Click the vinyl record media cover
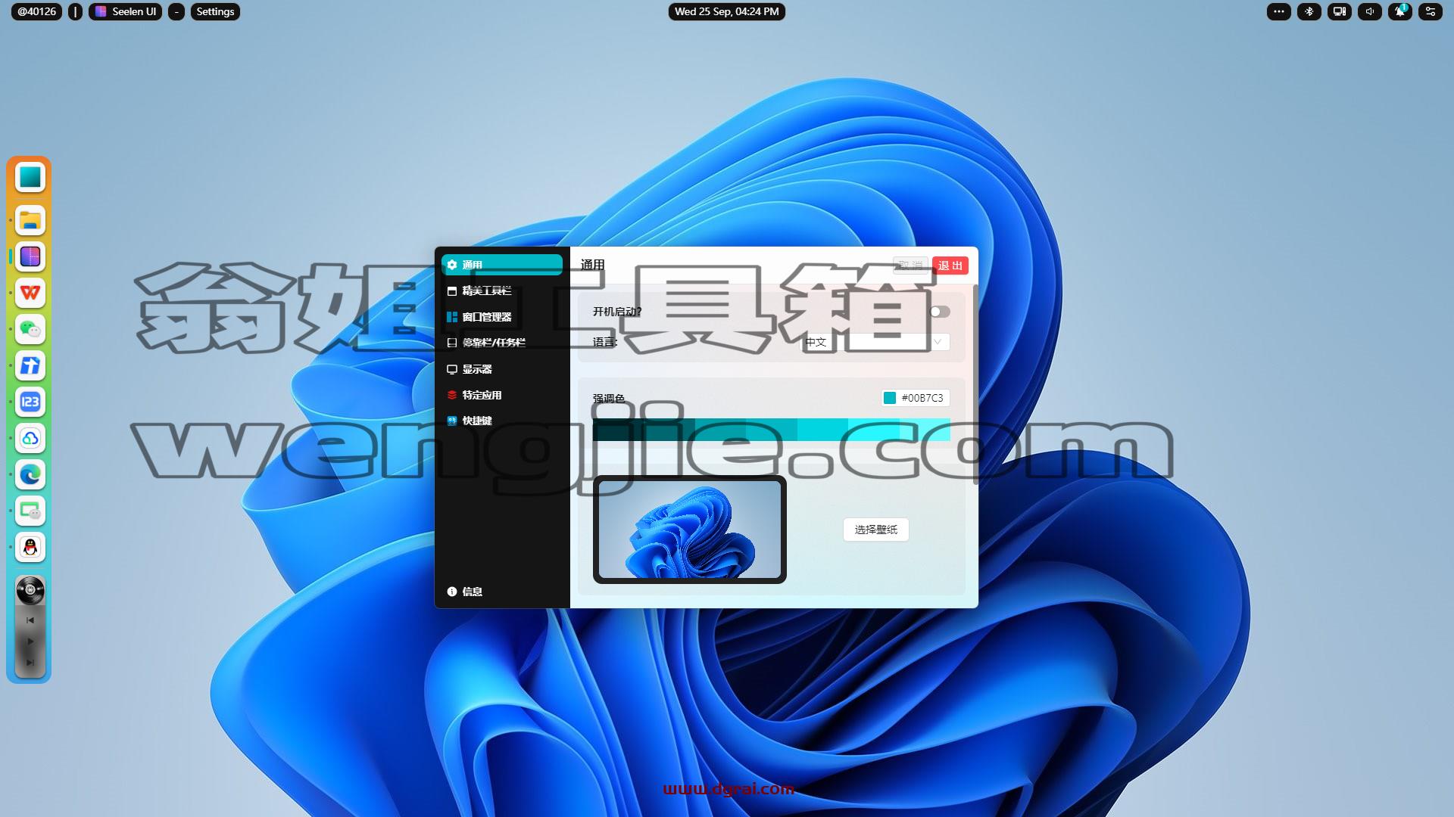This screenshot has width=1454, height=817. (30, 590)
